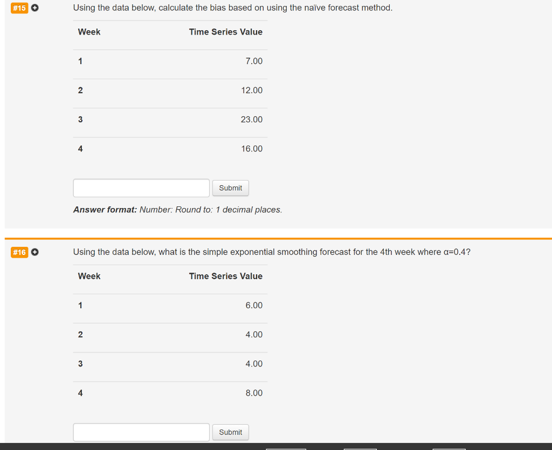Click the answer input field for question #15
The width and height of the screenshot is (552, 450).
pos(141,188)
